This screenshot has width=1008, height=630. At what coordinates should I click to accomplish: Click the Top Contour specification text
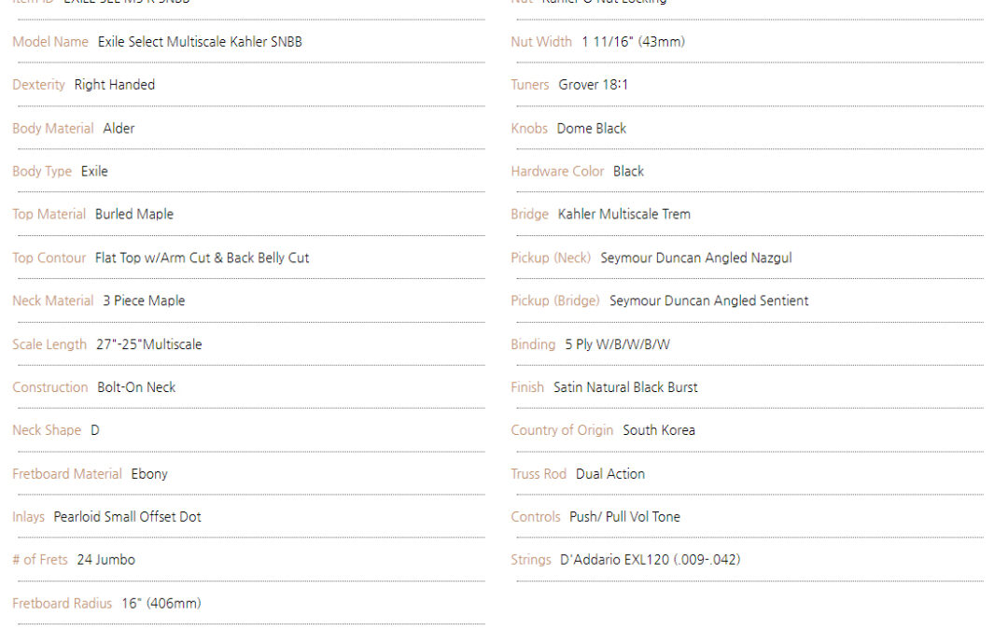click(x=202, y=258)
